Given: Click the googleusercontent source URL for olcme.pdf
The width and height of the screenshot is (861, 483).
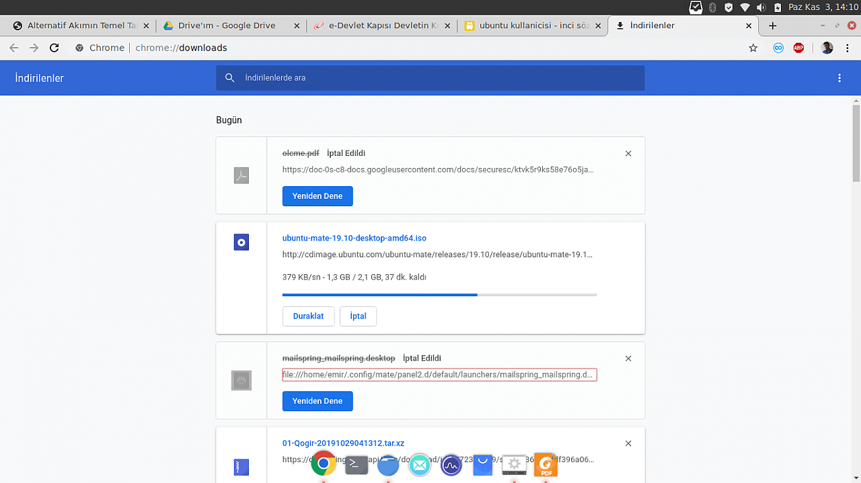Looking at the screenshot, I should coord(438,170).
